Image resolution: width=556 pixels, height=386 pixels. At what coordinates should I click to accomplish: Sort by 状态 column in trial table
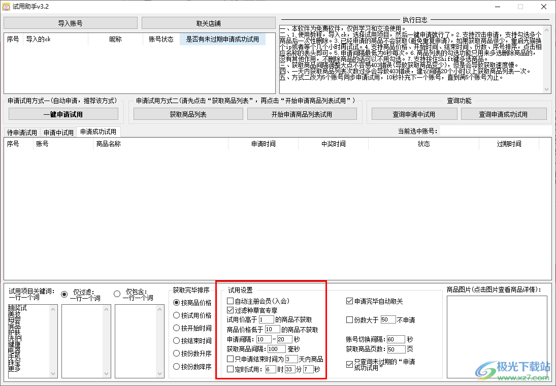tap(424, 144)
